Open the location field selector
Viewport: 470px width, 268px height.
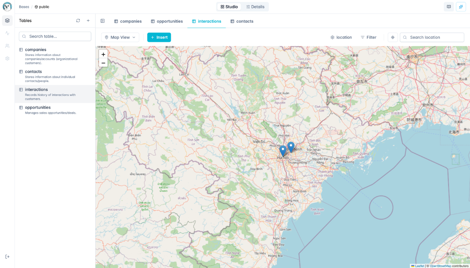pos(341,37)
